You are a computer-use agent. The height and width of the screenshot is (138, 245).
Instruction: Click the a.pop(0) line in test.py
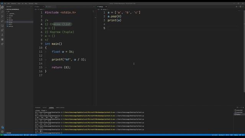[114, 16]
